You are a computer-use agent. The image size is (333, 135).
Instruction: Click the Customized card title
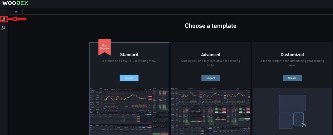(x=292, y=55)
